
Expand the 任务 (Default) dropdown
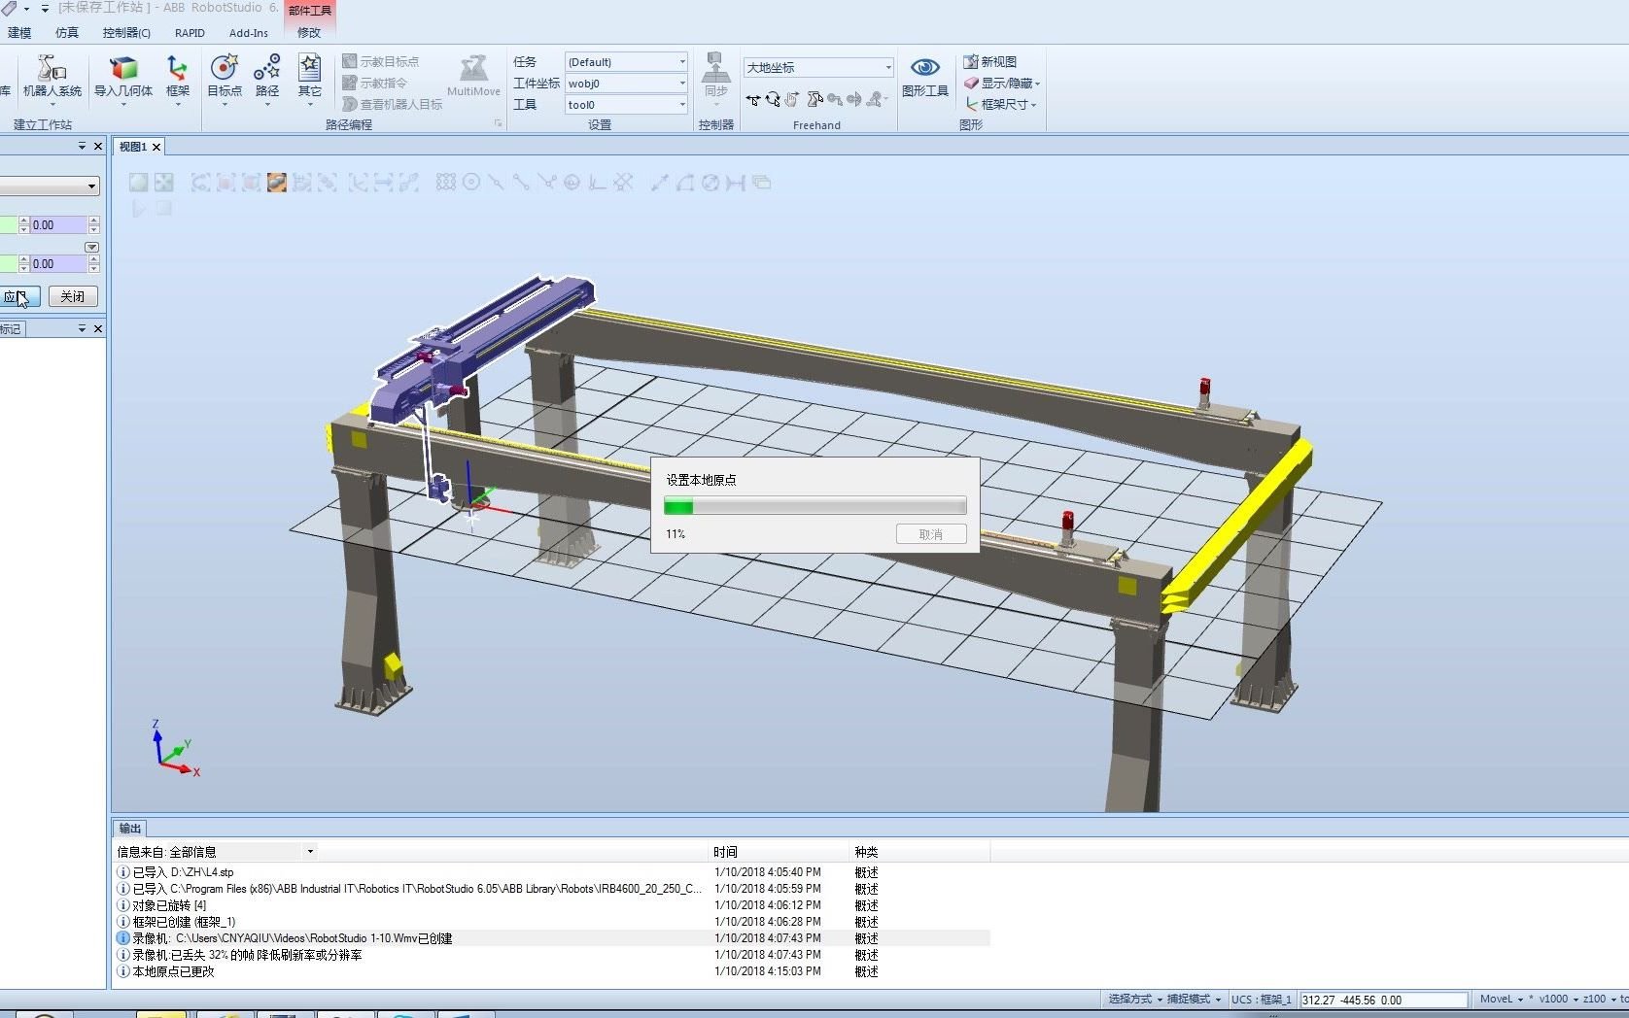point(681,62)
